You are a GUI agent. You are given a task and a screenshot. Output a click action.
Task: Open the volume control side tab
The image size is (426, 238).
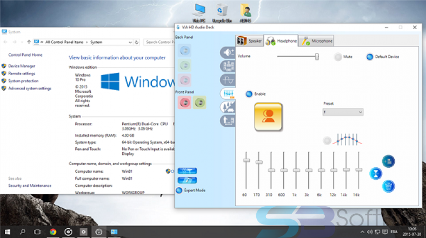point(228,52)
